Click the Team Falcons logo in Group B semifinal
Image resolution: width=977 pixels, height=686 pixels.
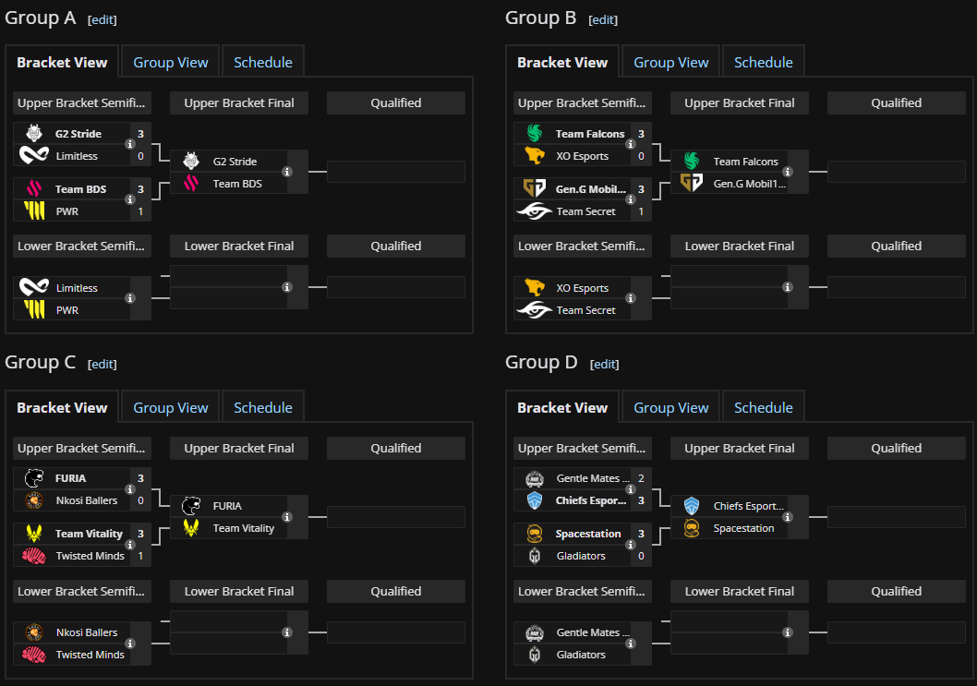coord(535,133)
